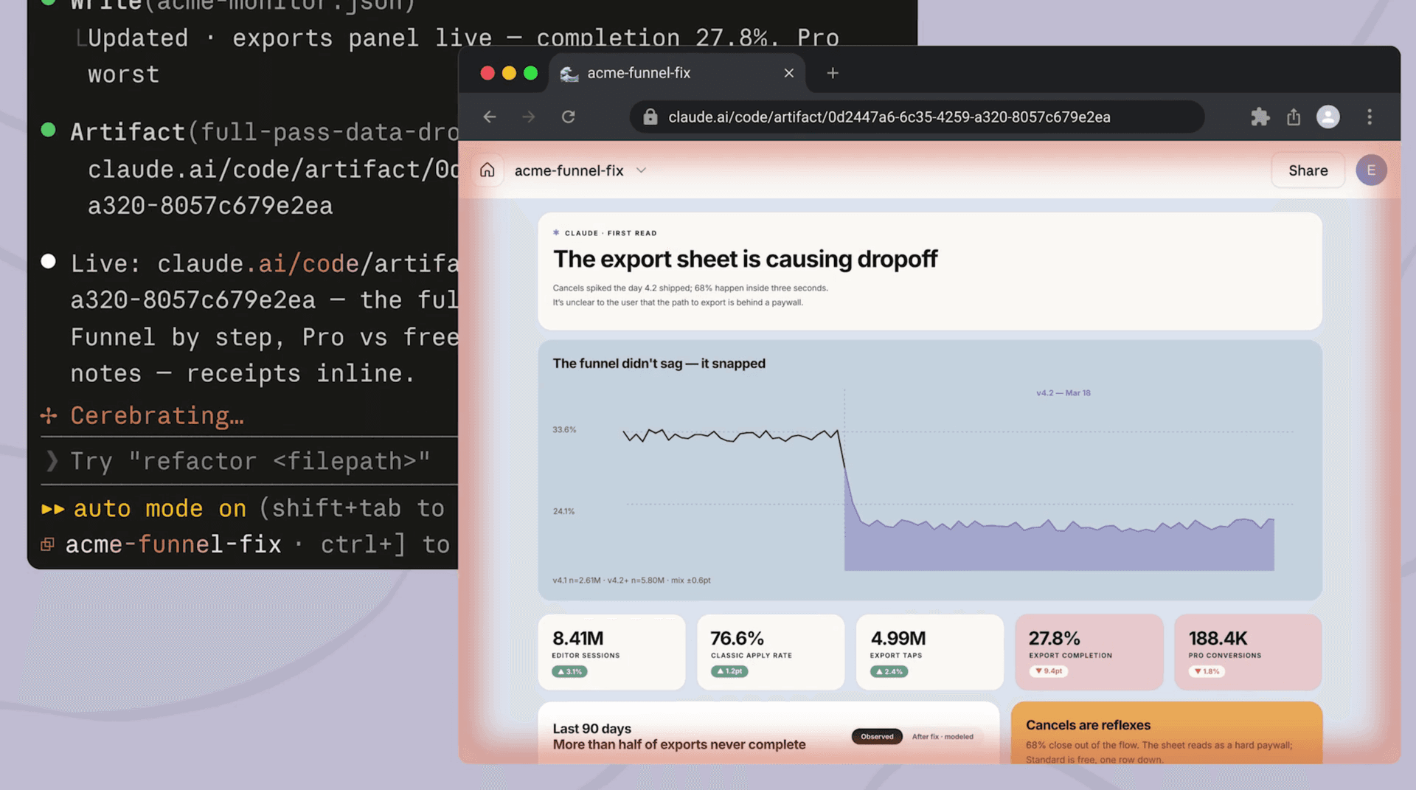Click the 27.8% Export Completion card
The width and height of the screenshot is (1416, 790).
(x=1089, y=652)
